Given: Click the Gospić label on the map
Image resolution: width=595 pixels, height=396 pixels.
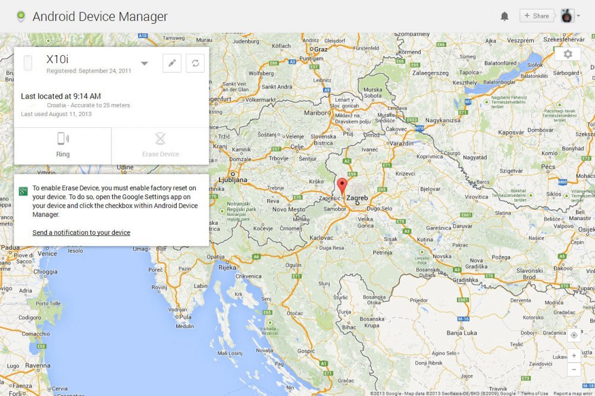Looking at the screenshot, I should (x=306, y=351).
